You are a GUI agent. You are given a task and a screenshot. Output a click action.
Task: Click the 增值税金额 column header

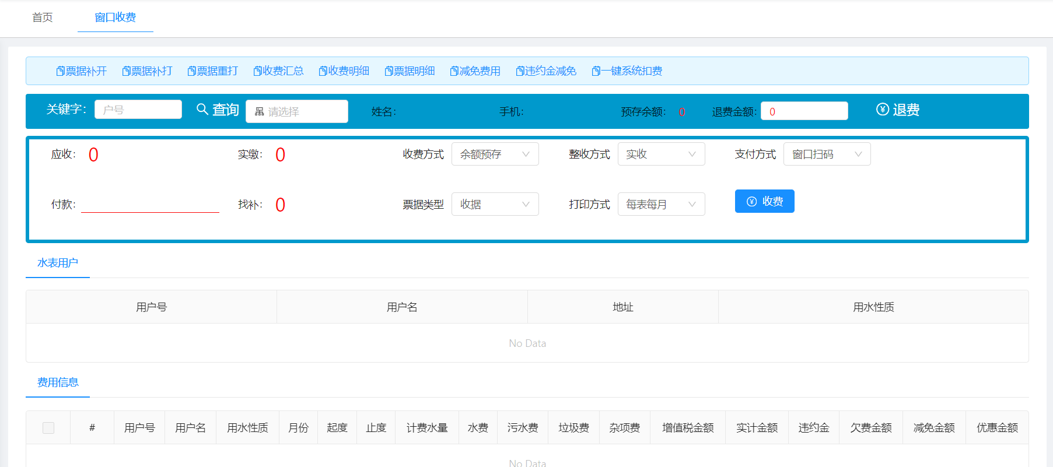[688, 428]
